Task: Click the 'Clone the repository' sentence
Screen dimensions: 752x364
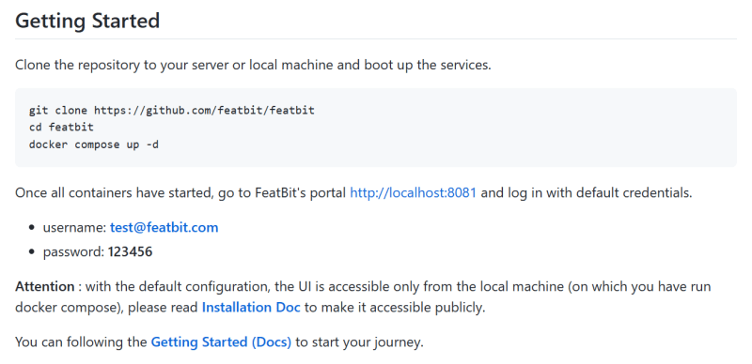Action: click(253, 65)
